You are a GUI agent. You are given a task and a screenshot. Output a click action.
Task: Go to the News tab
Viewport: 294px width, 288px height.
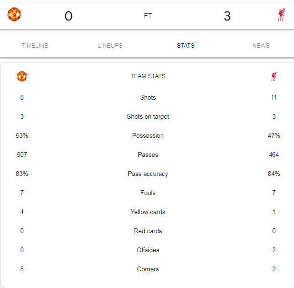[x=261, y=45]
